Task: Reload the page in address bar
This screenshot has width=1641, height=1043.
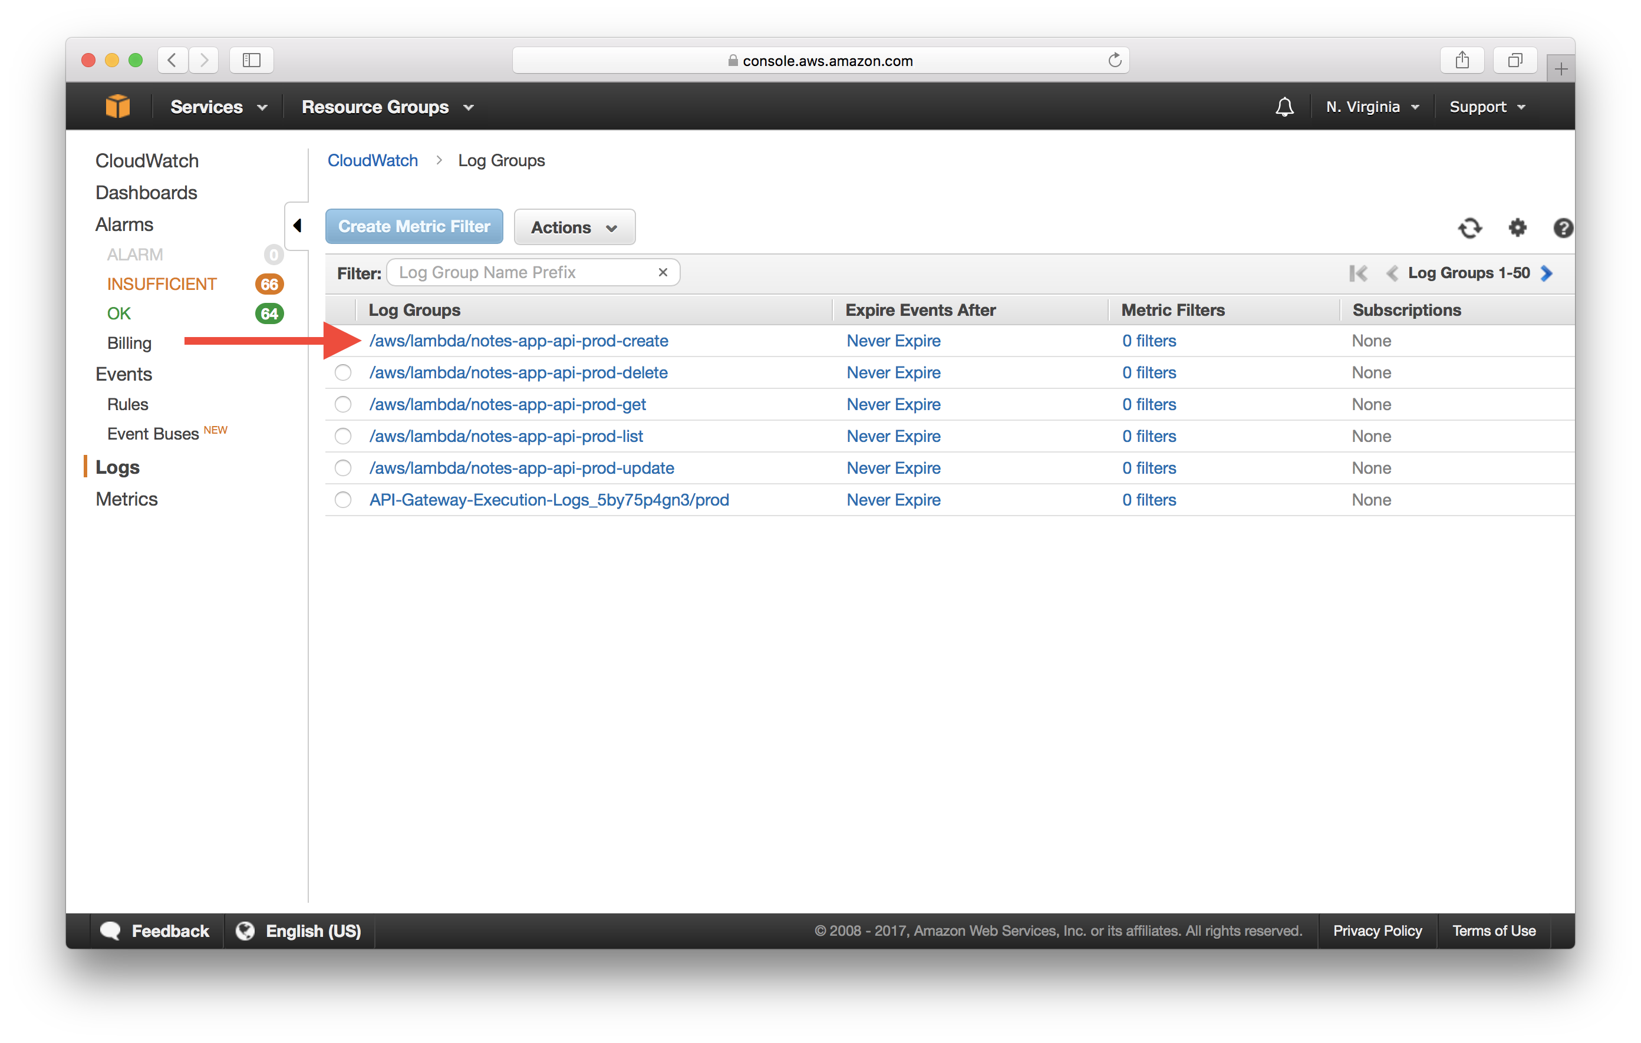Action: pos(1114,60)
